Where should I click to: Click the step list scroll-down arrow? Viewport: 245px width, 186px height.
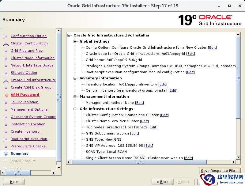pyautogui.click(x=59, y=168)
